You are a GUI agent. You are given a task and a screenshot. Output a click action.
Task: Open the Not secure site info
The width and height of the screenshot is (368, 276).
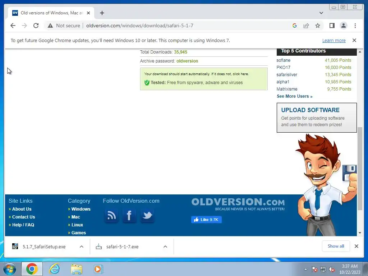(64, 26)
